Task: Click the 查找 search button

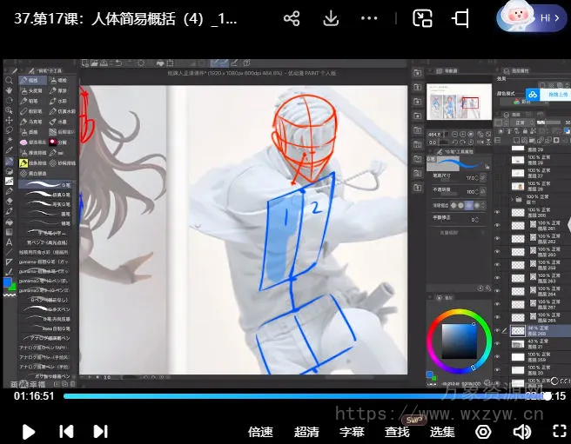Action: point(397,432)
